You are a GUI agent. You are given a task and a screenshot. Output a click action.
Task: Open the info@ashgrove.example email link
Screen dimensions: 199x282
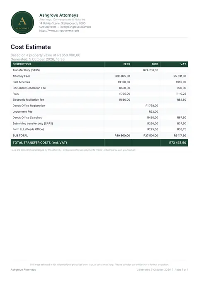click(x=75, y=27)
